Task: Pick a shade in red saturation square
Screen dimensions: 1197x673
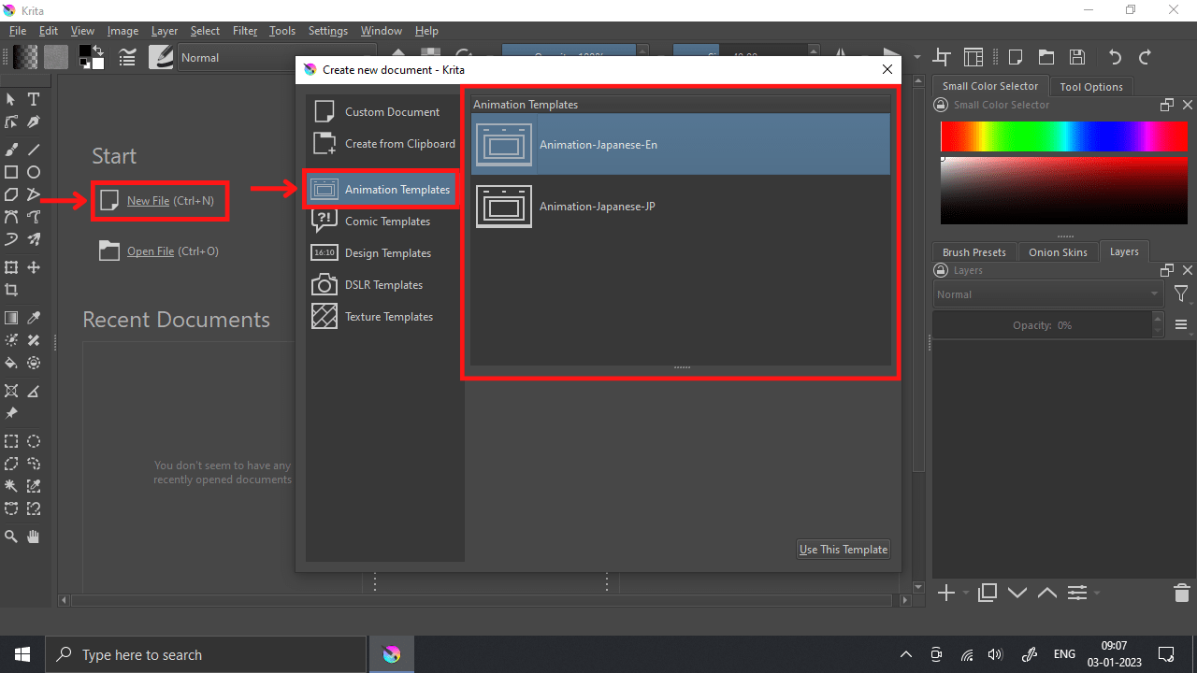Action: 1063,192
